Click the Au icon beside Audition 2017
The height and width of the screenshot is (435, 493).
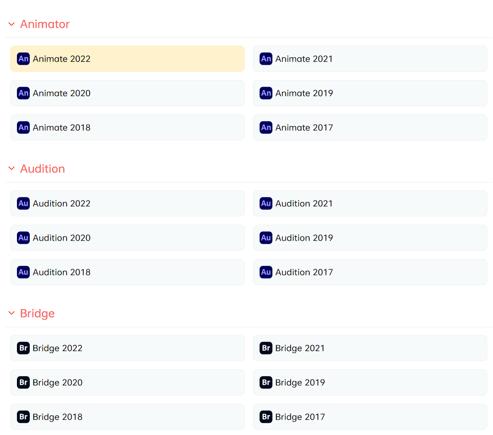266,272
